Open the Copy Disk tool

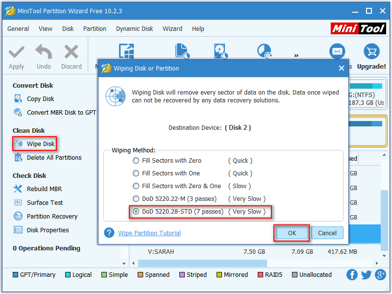[39, 98]
